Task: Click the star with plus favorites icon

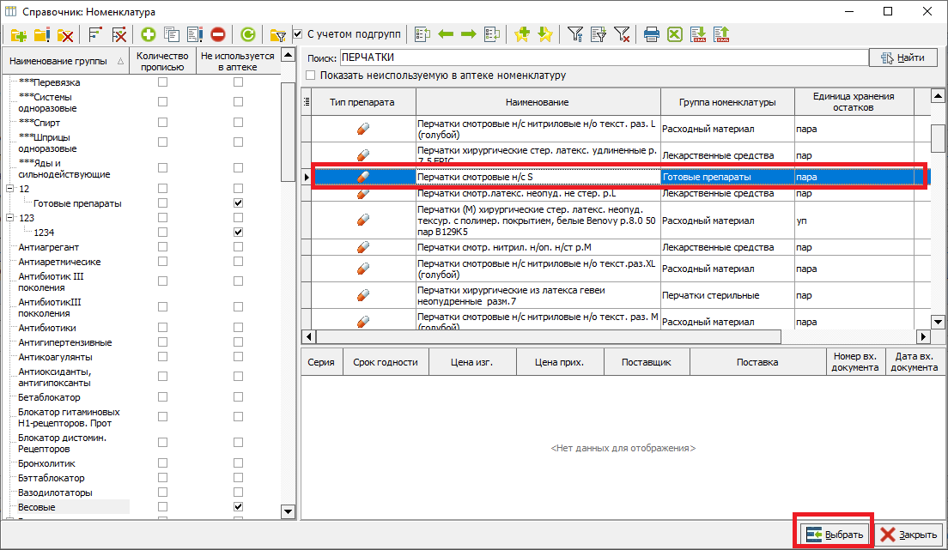Action: tap(521, 34)
